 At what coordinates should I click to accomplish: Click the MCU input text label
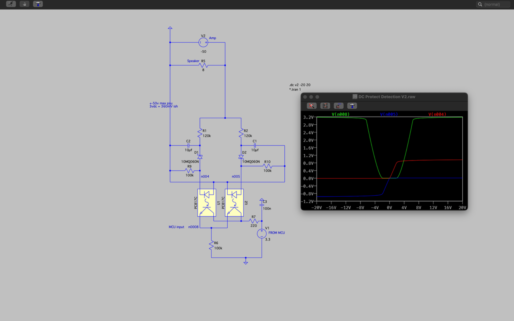(x=176, y=227)
